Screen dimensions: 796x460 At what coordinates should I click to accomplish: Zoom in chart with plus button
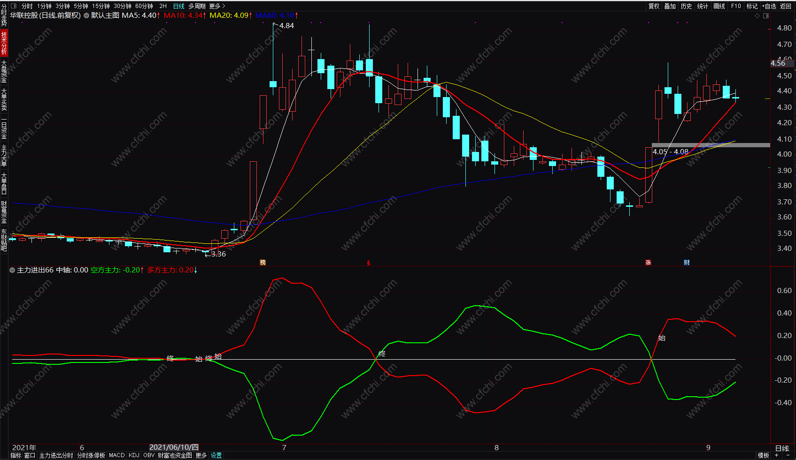coord(777,455)
